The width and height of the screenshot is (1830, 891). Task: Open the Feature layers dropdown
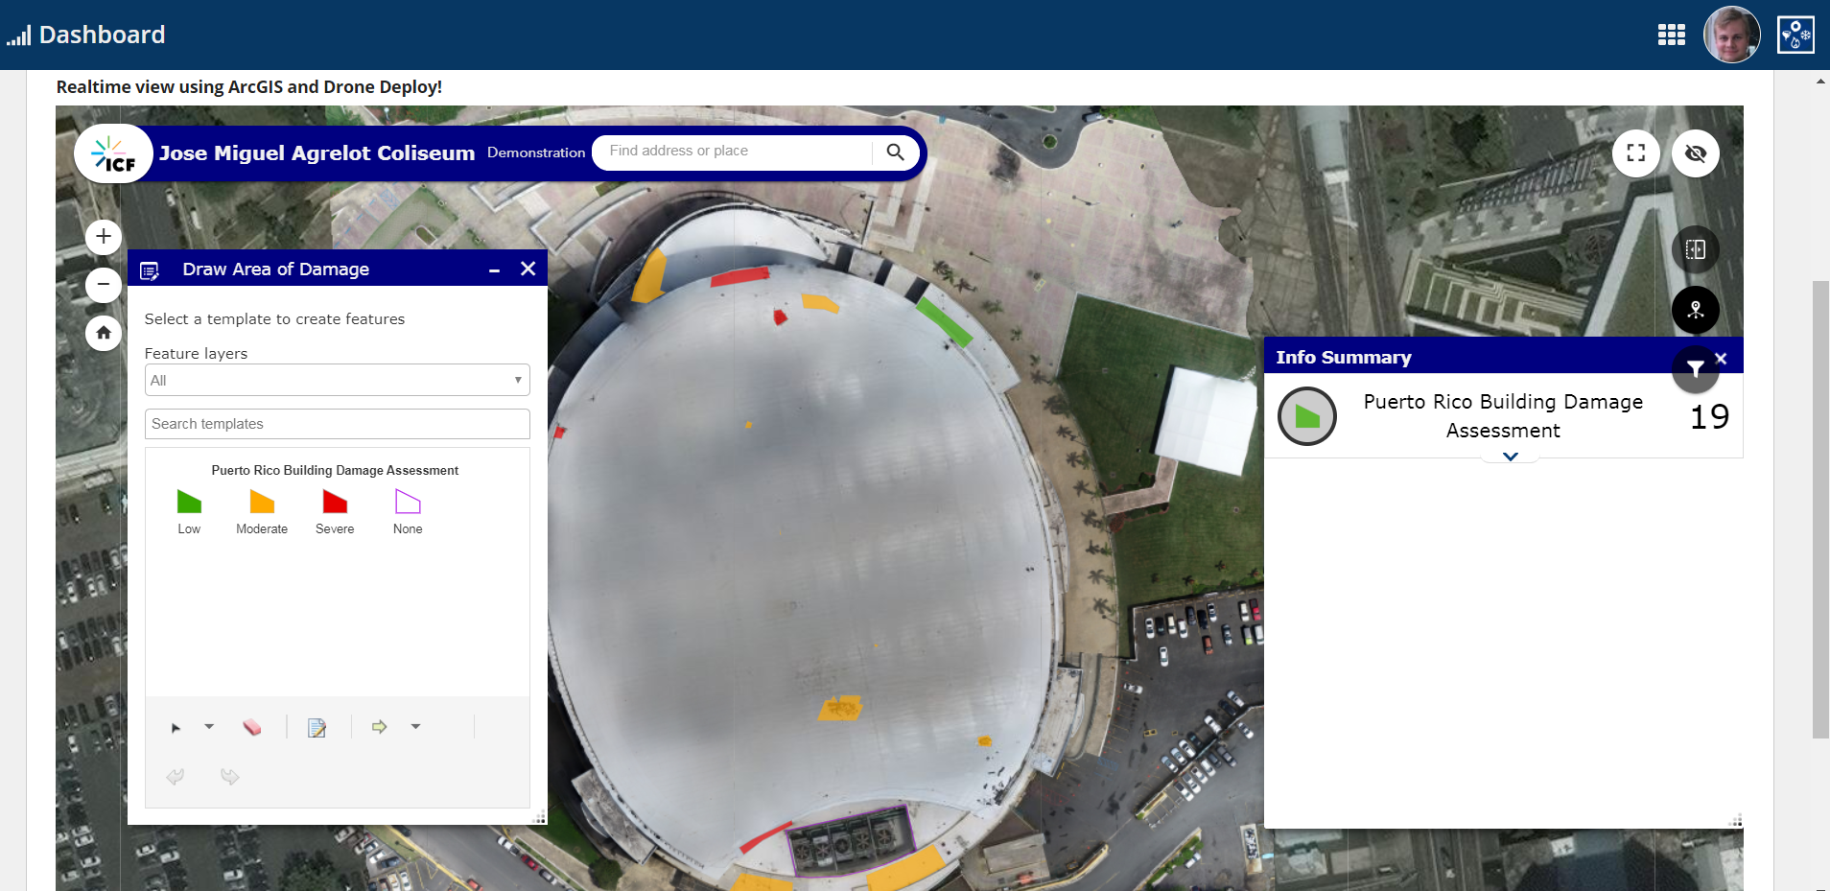coord(338,380)
